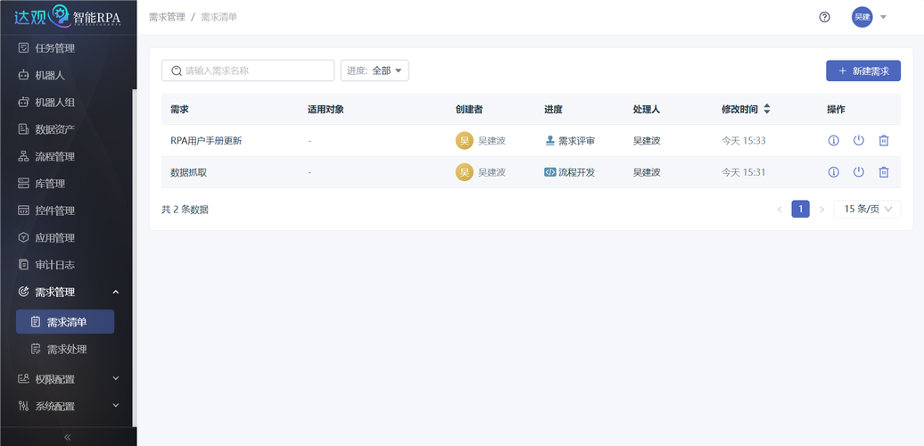Click the info icon for 数据抓取 row
Viewport: 924px width, 446px height.
(834, 172)
